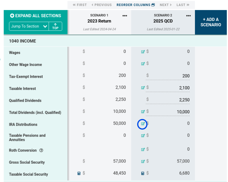This screenshot has height=182, width=228.
Task: Edit Other Wage Income in Scenario 2
Action: pos(143,64)
